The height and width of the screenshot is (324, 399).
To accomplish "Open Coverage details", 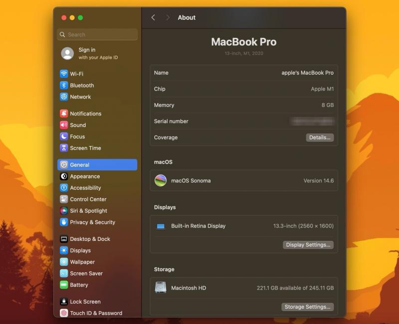I will pyautogui.click(x=320, y=137).
